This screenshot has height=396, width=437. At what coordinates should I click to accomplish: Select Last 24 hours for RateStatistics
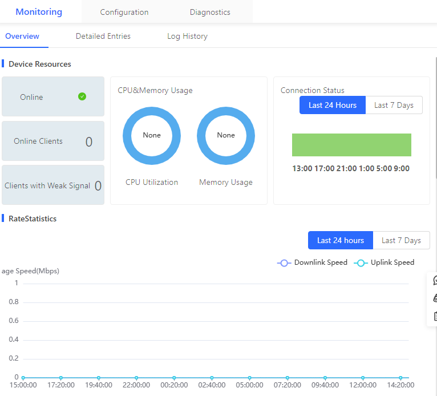click(x=341, y=240)
